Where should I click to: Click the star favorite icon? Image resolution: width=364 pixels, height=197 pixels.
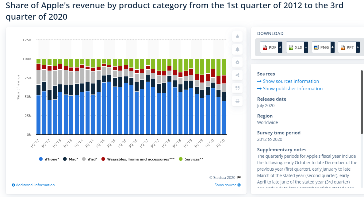pos(237,37)
